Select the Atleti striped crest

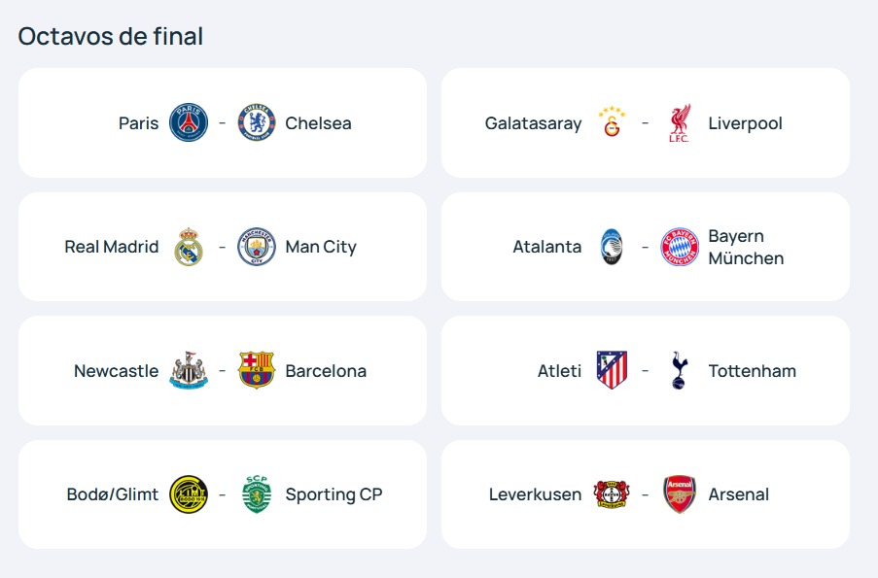pos(612,371)
